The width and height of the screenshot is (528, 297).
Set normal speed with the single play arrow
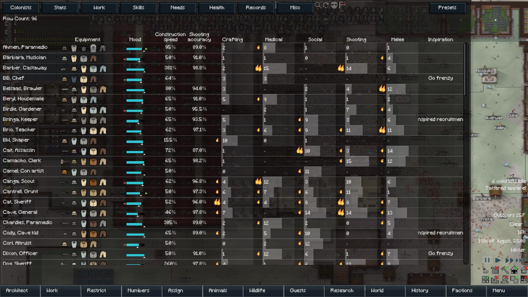[x=498, y=260]
